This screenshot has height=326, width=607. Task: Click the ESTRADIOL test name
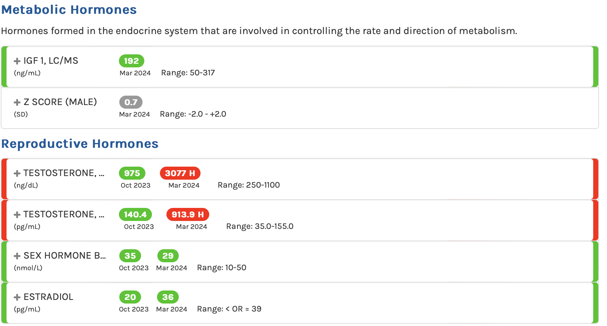click(x=48, y=297)
